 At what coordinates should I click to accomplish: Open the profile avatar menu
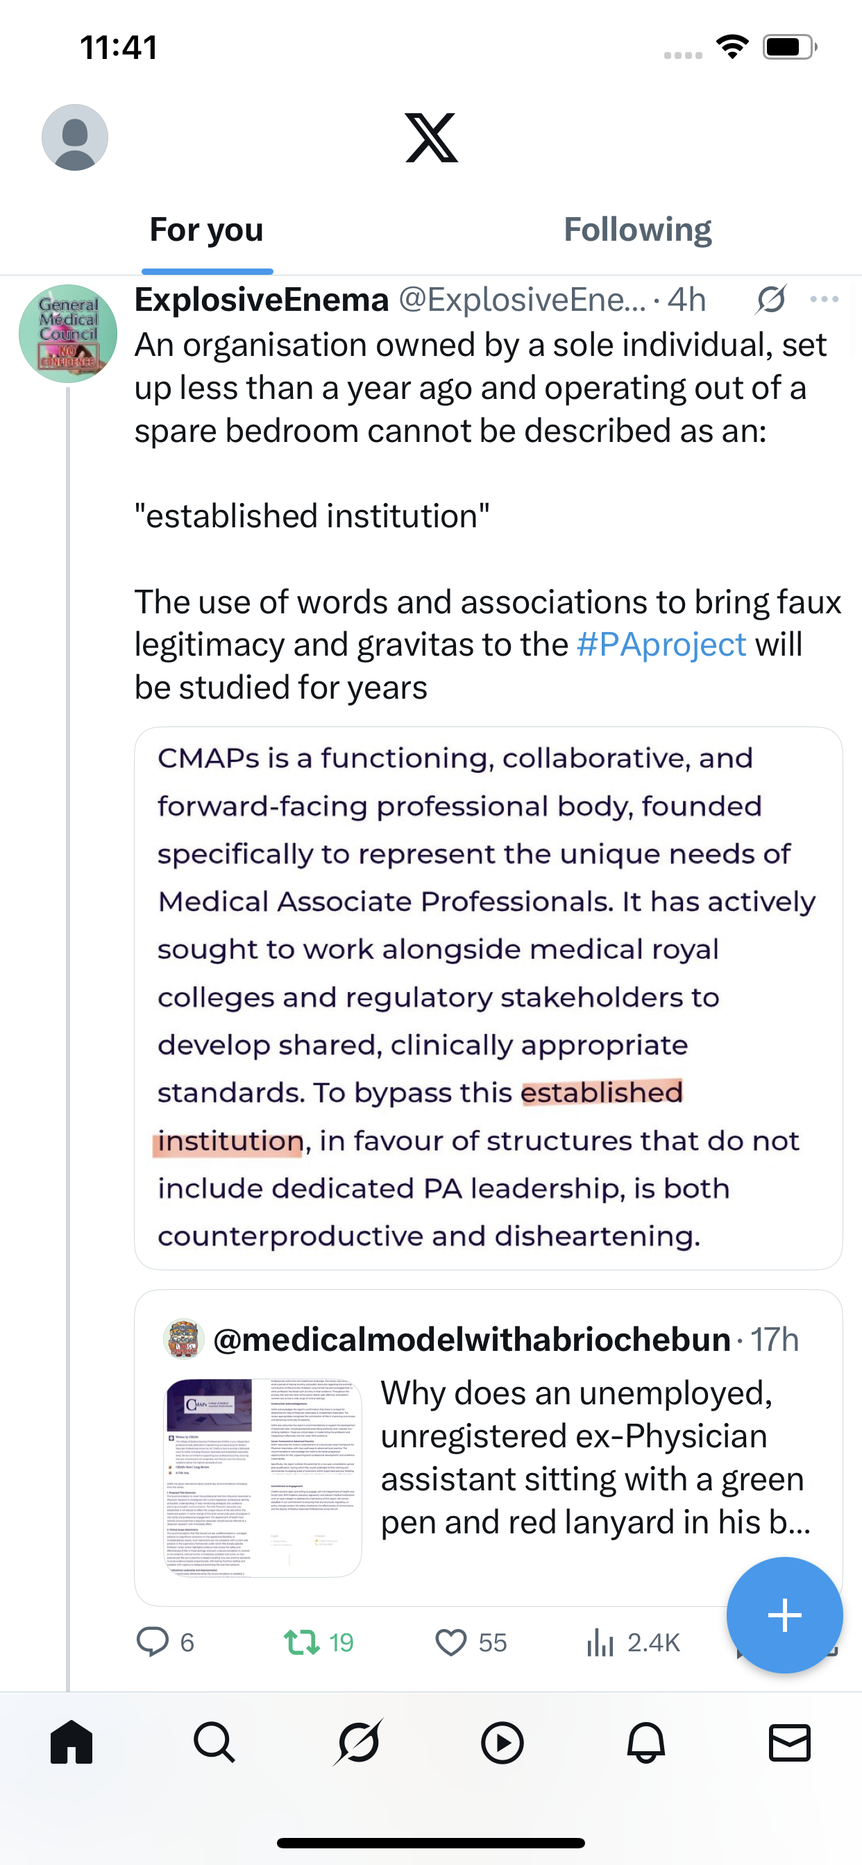[x=75, y=137]
